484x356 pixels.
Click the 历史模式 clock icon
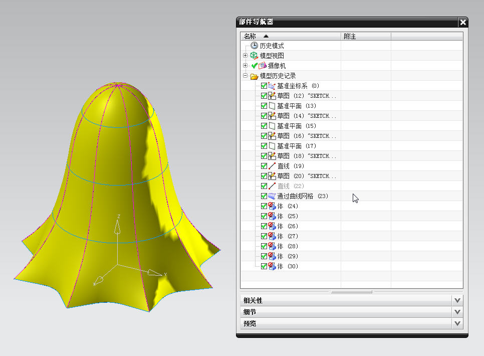(x=254, y=46)
